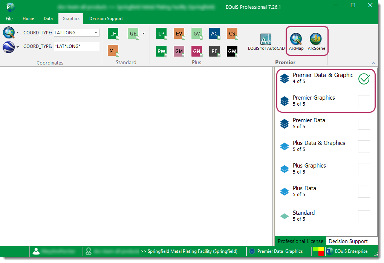Open the File menu
The image size is (384, 263).
(9, 18)
